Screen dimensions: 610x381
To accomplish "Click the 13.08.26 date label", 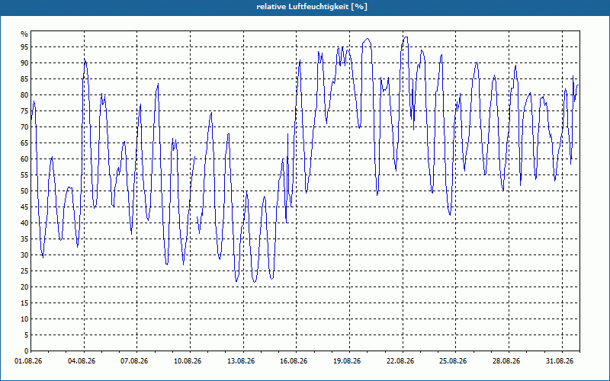I will [241, 361].
